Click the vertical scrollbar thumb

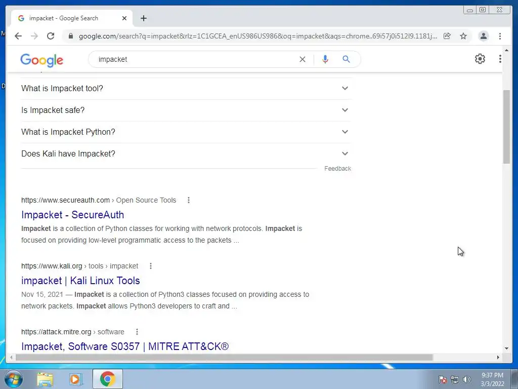(506, 126)
